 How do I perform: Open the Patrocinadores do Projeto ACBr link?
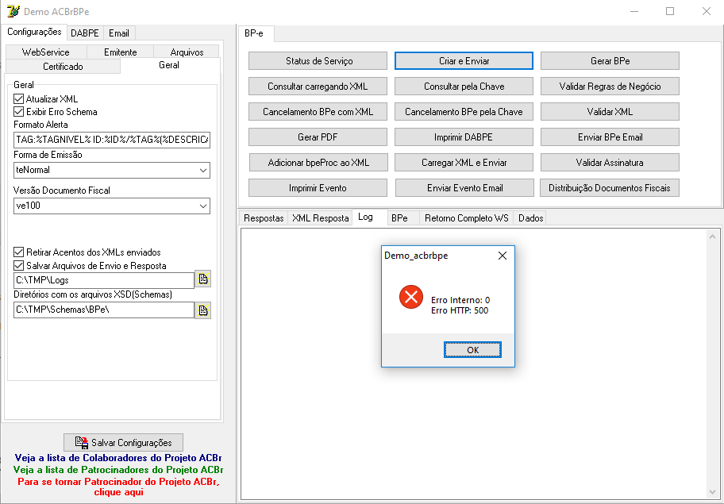pyautogui.click(x=118, y=470)
